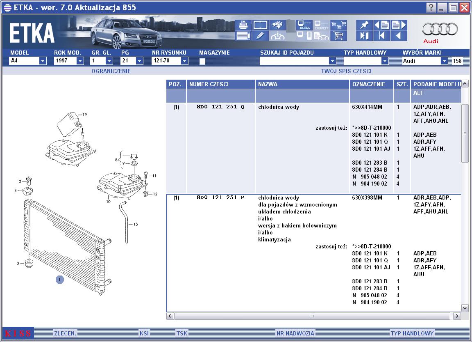
Task: Click the scroll up arrow of parts list
Action: 465,83
